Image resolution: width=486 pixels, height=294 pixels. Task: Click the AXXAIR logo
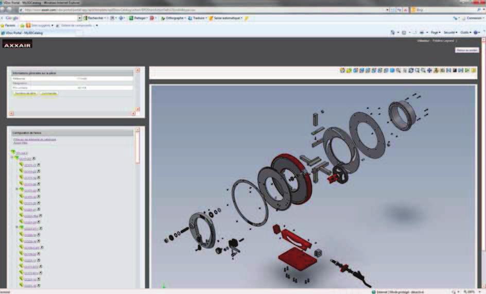[18, 44]
